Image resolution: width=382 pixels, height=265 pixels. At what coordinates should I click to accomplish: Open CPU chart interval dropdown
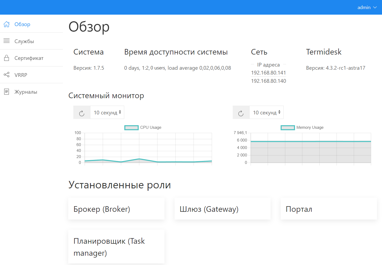pos(107,113)
